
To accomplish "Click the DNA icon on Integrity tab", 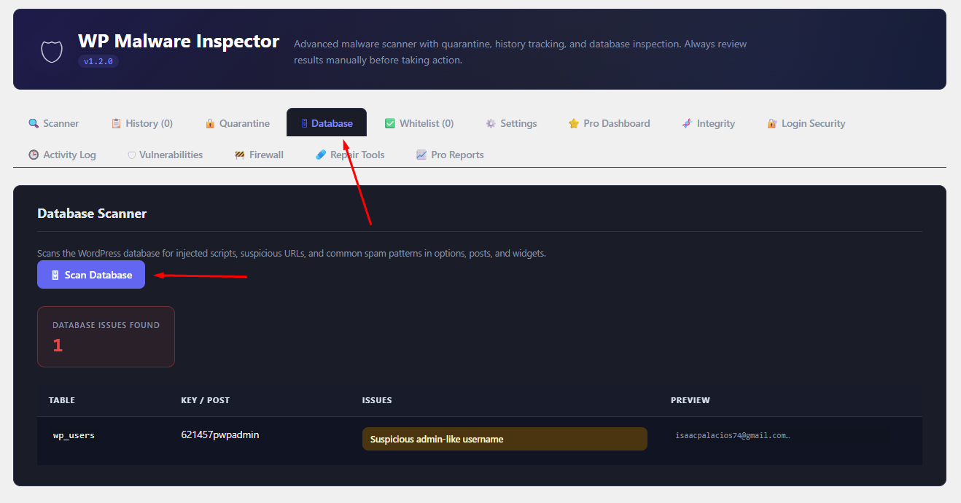I will [687, 123].
